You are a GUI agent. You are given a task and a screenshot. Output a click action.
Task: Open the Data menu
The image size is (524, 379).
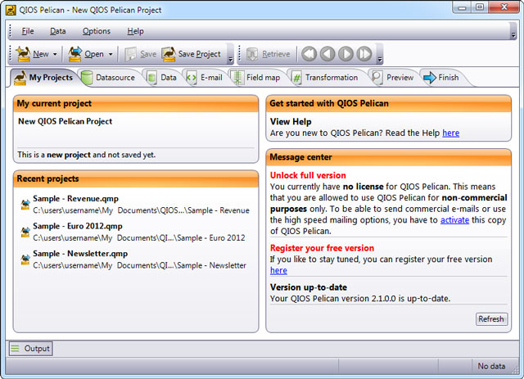(x=58, y=31)
